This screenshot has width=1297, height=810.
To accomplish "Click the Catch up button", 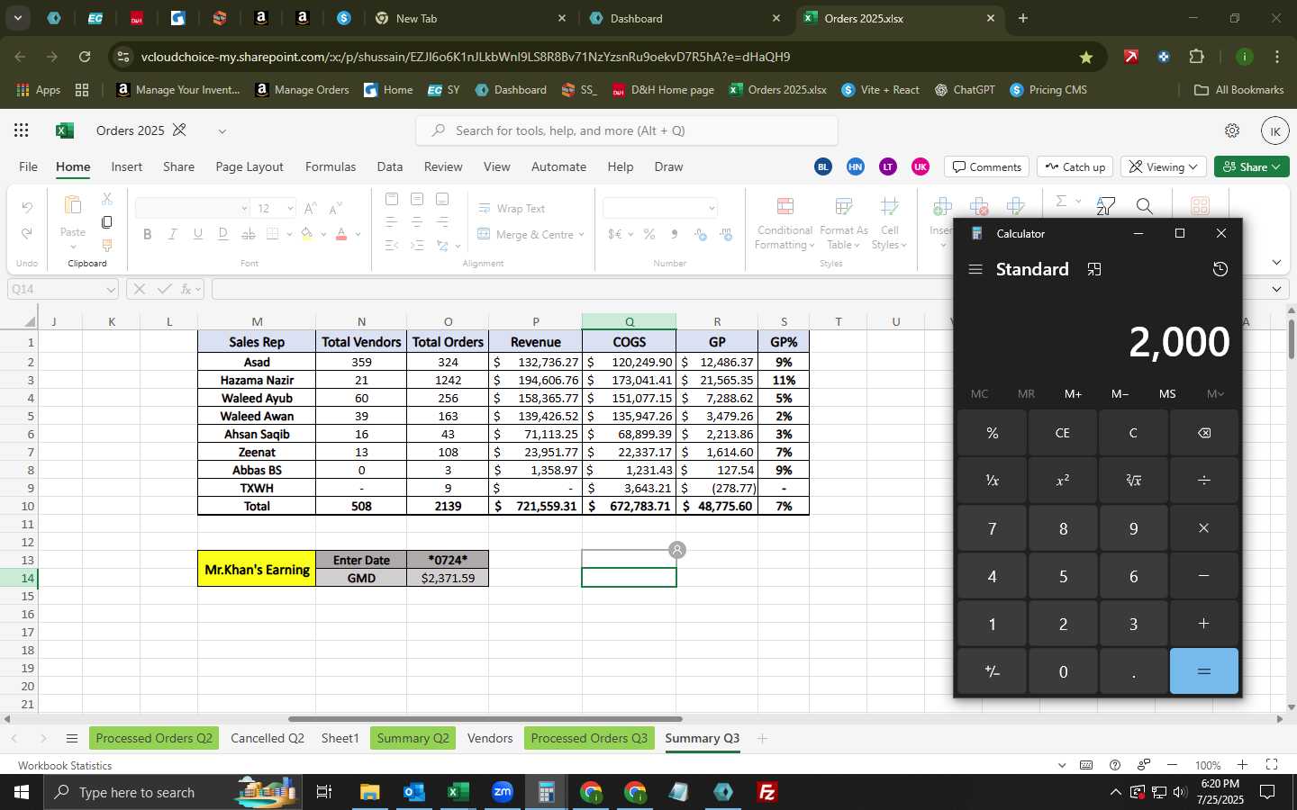I will [1075, 166].
